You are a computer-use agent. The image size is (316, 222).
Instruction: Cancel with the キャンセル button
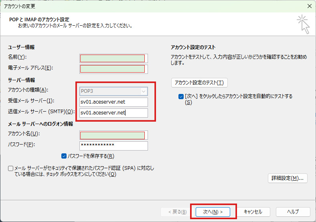click(253, 212)
